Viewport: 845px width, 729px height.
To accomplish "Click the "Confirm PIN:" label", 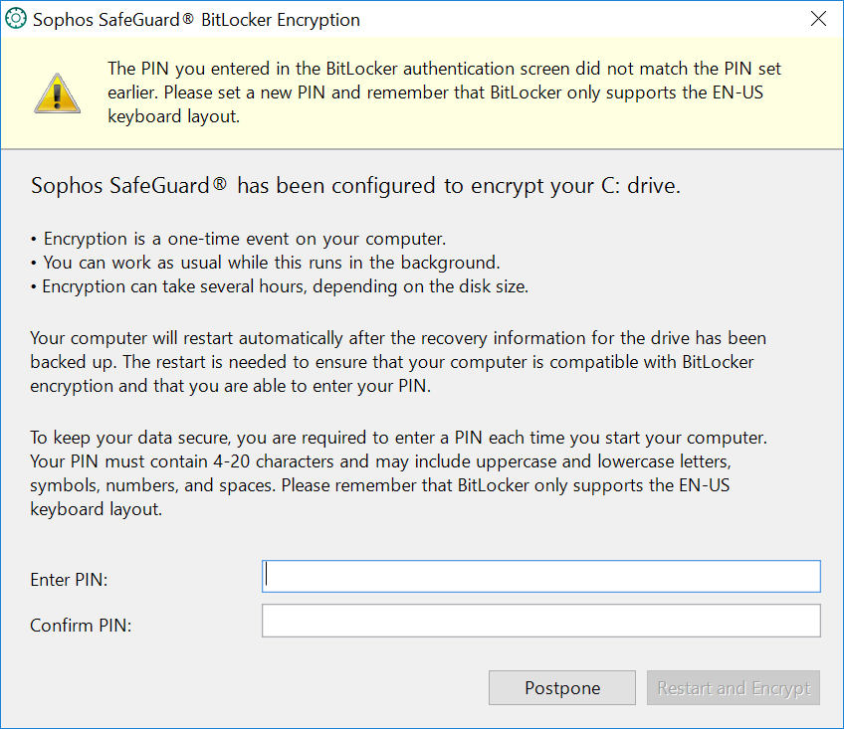I will pyautogui.click(x=81, y=626).
